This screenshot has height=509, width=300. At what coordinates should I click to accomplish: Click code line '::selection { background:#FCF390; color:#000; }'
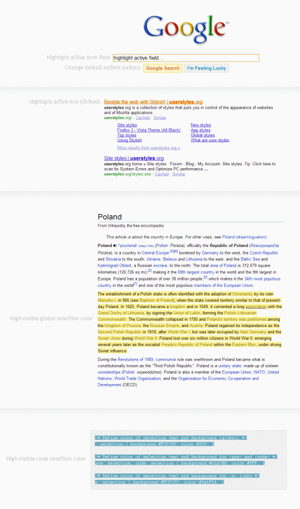pos(154,444)
